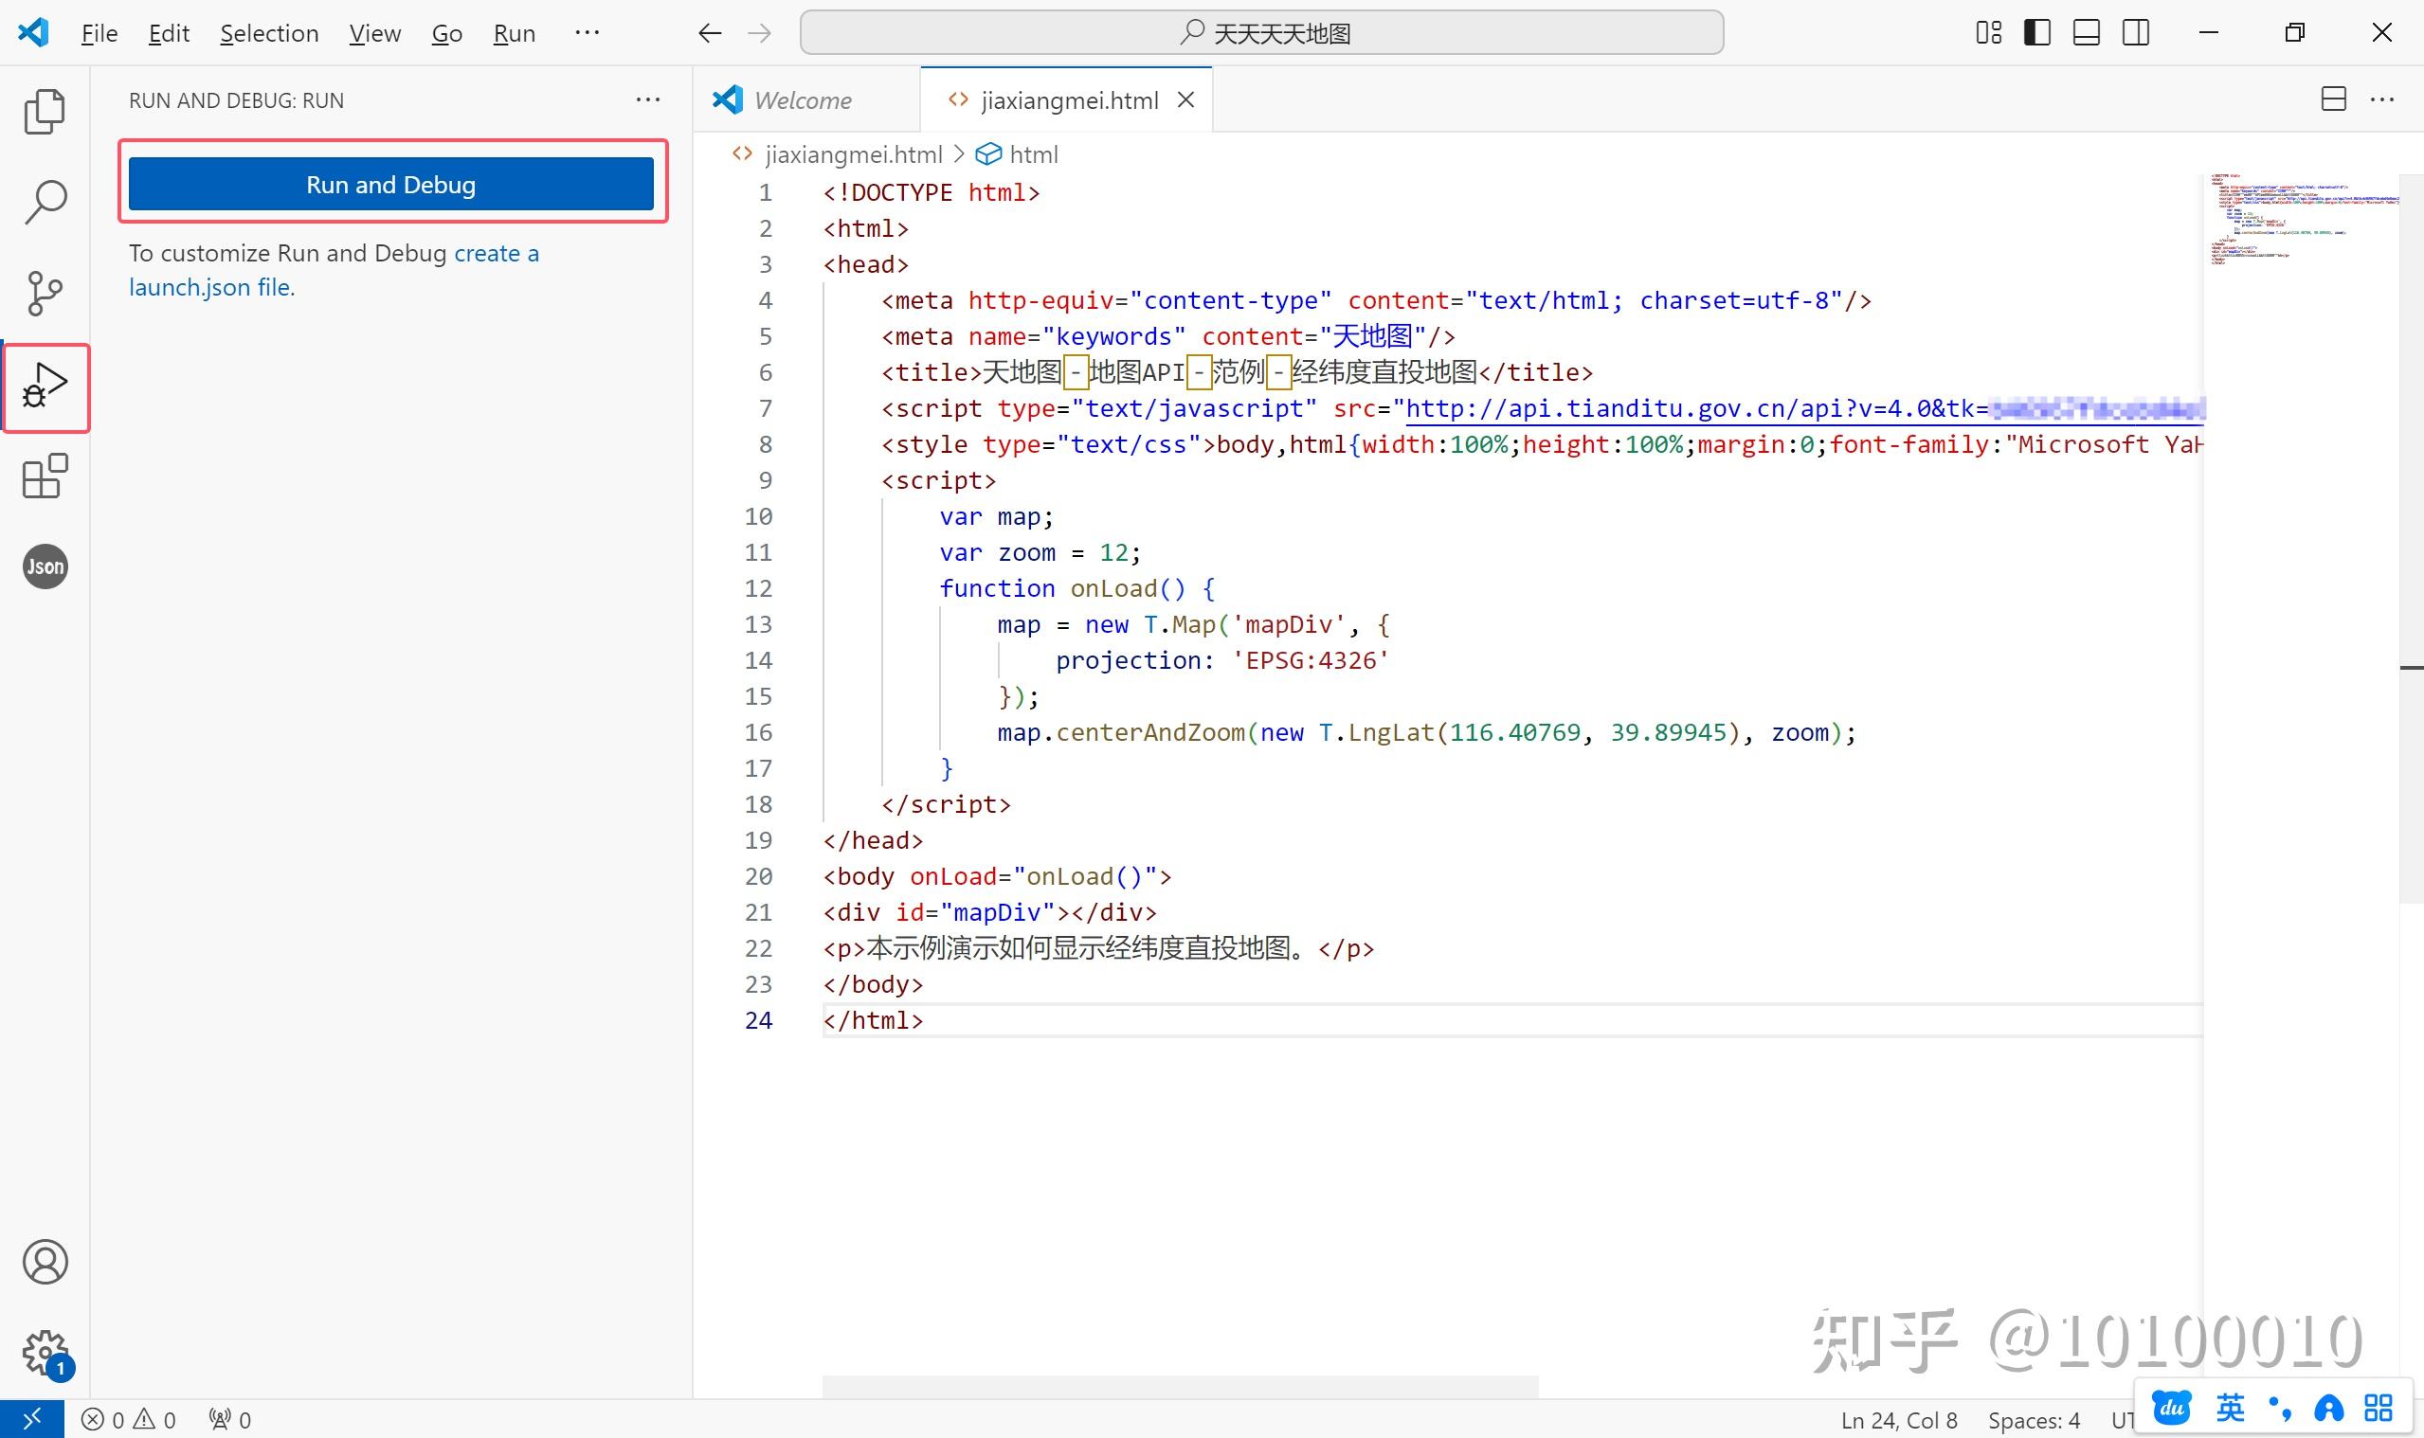Open editor more actions ellipsis menu
Image resolution: width=2424 pixels, height=1438 pixels.
pyautogui.click(x=2381, y=99)
